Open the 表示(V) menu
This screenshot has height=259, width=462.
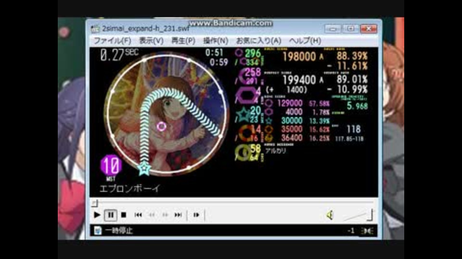pos(151,41)
